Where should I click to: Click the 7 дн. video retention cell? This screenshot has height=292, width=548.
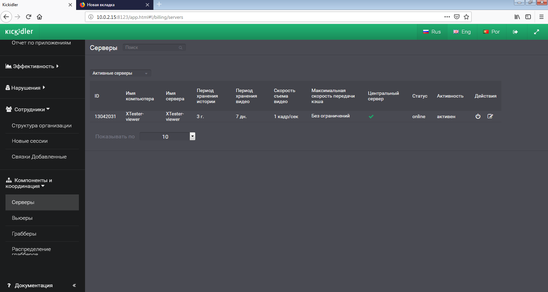[241, 117]
